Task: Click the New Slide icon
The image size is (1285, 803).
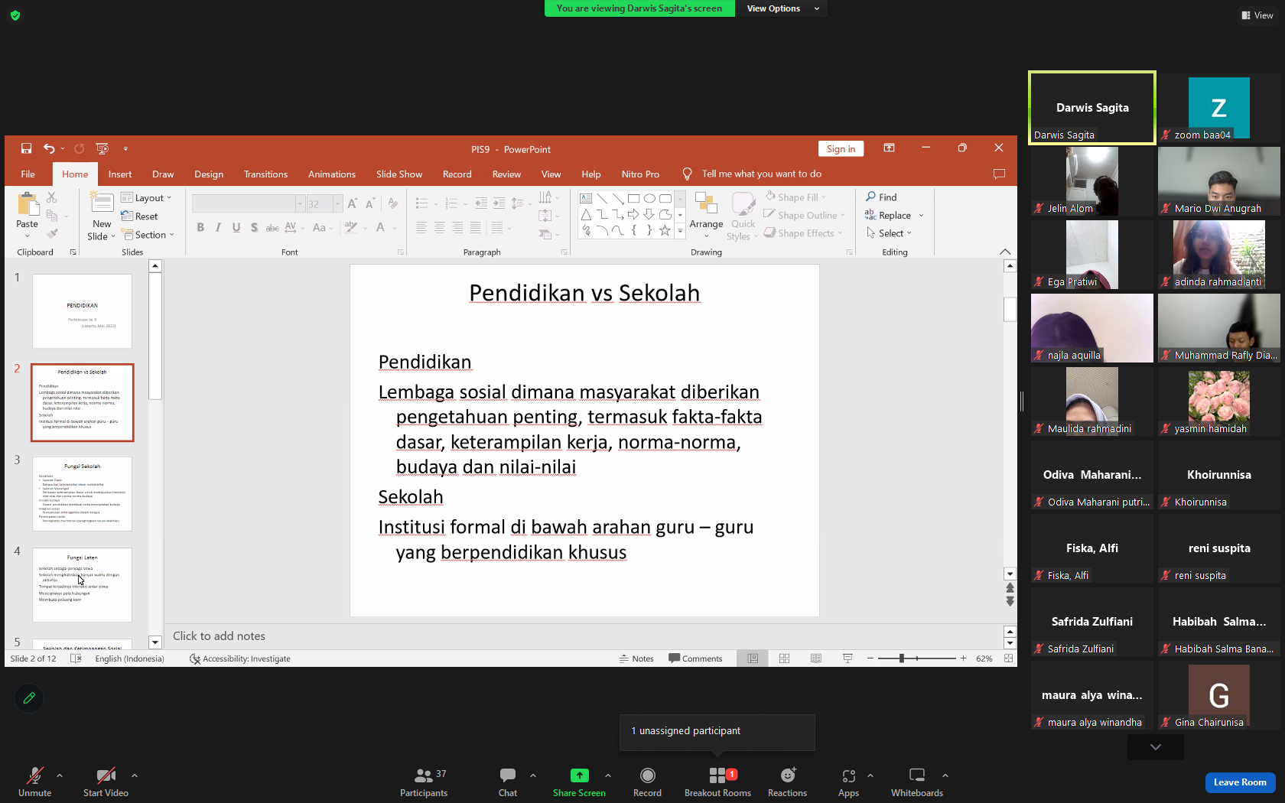Action: 102,202
